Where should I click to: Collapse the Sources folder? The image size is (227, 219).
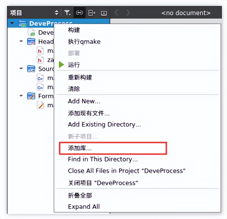[x=21, y=69]
